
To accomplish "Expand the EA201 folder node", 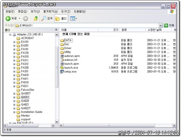I will (14, 46).
